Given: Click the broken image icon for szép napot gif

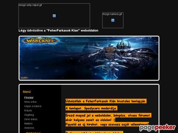Looking at the screenshot, I should coord(54,16).
